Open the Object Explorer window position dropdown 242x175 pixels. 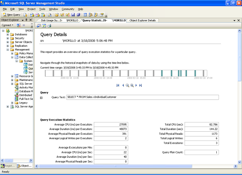23,20
